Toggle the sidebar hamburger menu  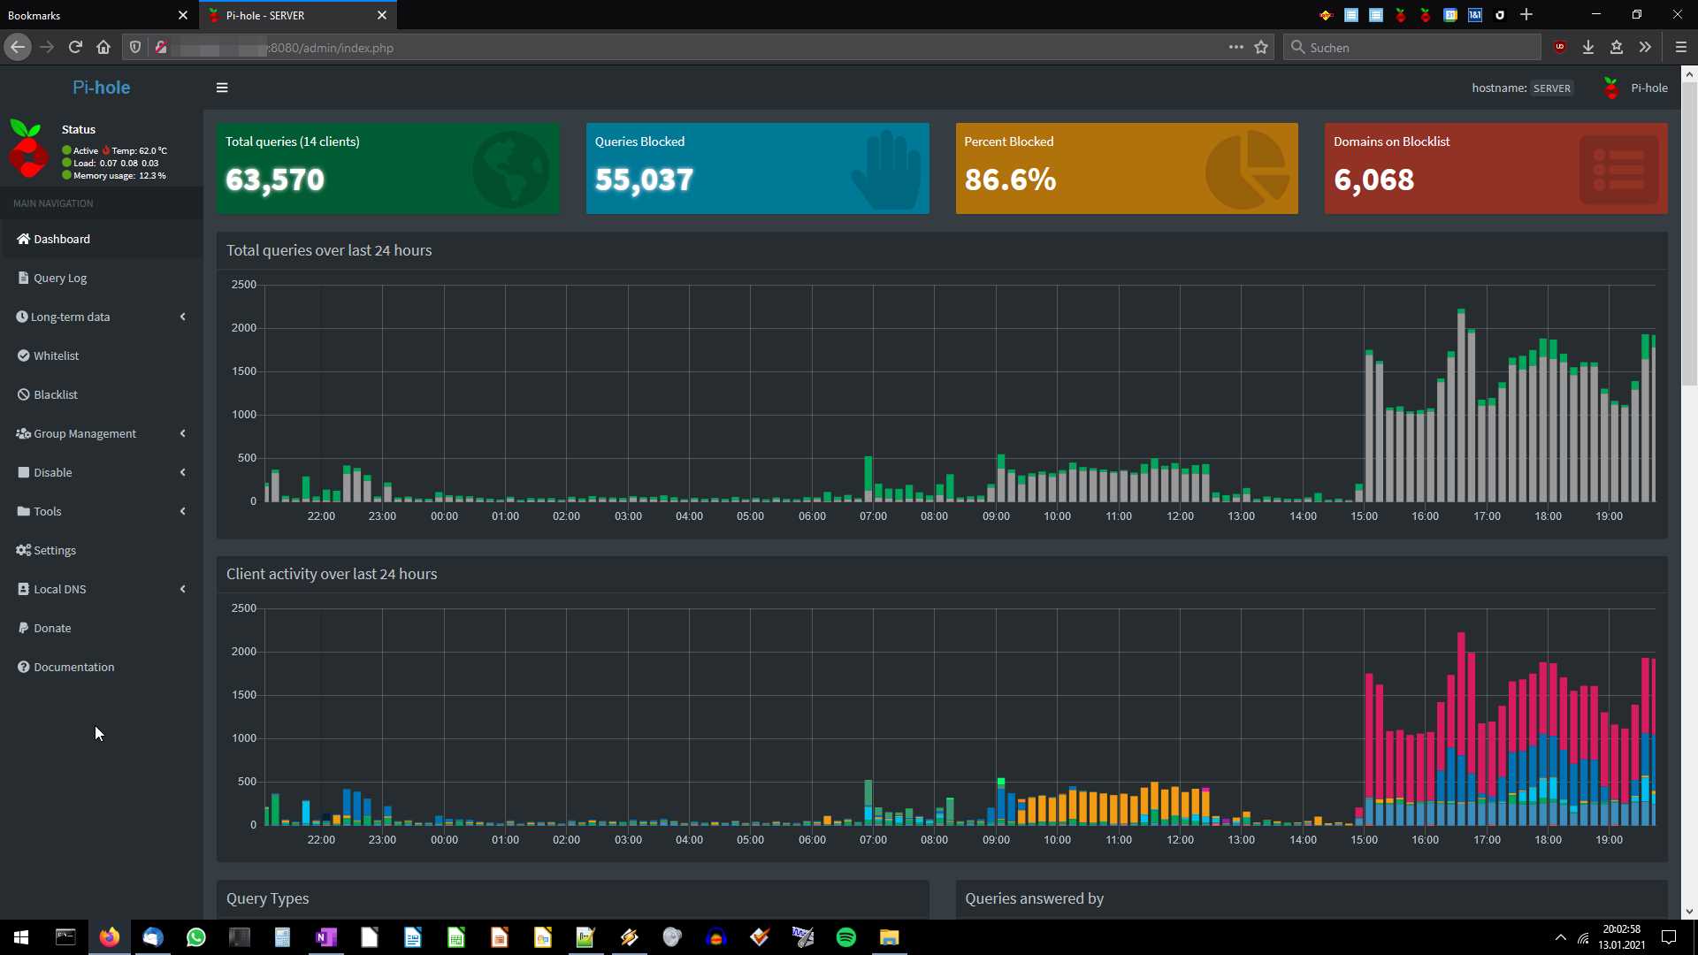pyautogui.click(x=222, y=88)
